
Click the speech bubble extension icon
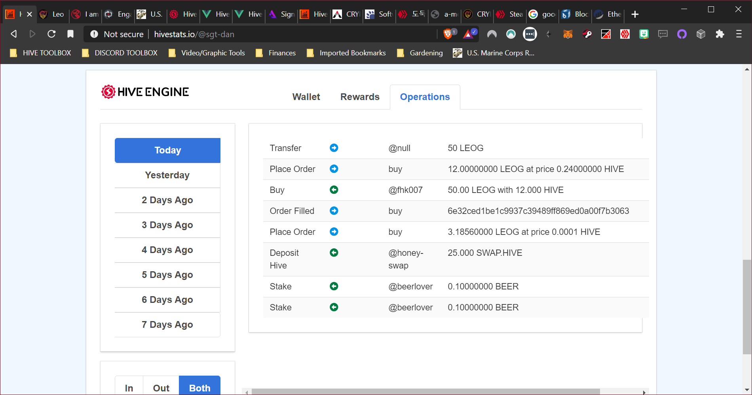(663, 34)
